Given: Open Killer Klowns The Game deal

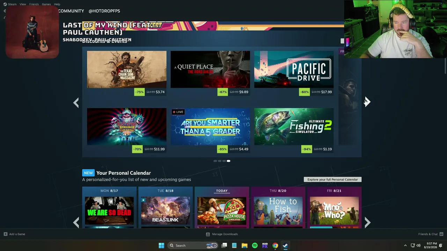Looking at the screenshot, I should [x=127, y=127].
